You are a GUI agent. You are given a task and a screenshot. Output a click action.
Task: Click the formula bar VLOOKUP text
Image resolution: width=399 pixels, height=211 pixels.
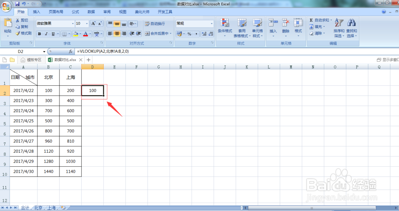(103, 51)
